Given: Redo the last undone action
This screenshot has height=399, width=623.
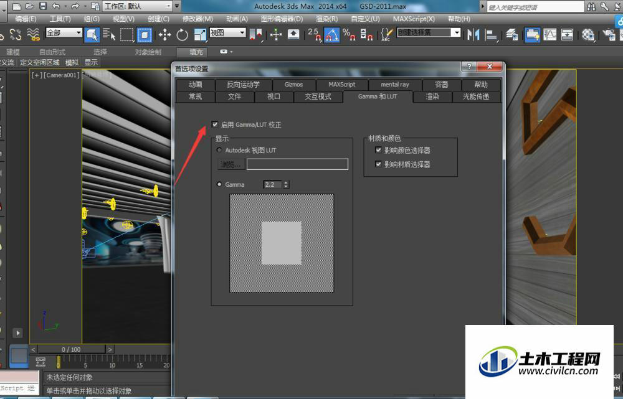Looking at the screenshot, I should click(75, 6).
